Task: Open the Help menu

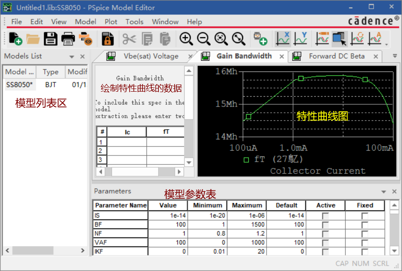Action: pos(194,22)
